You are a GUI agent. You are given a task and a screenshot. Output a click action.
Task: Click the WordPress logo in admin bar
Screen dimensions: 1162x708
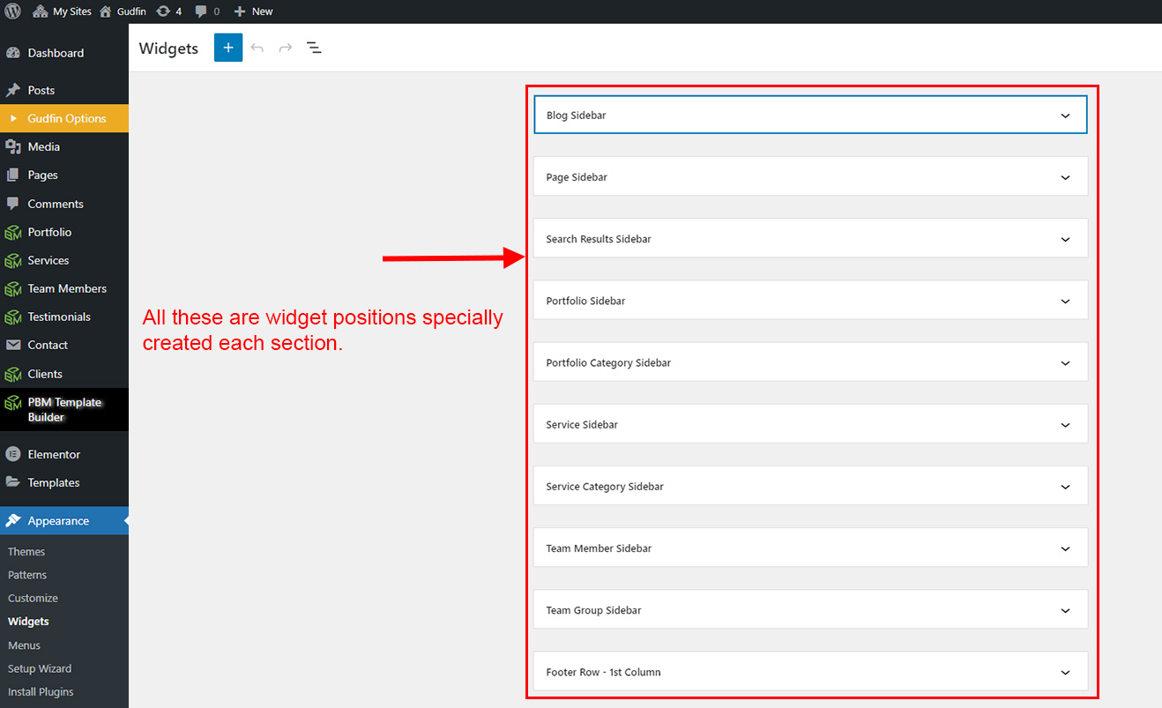[12, 11]
